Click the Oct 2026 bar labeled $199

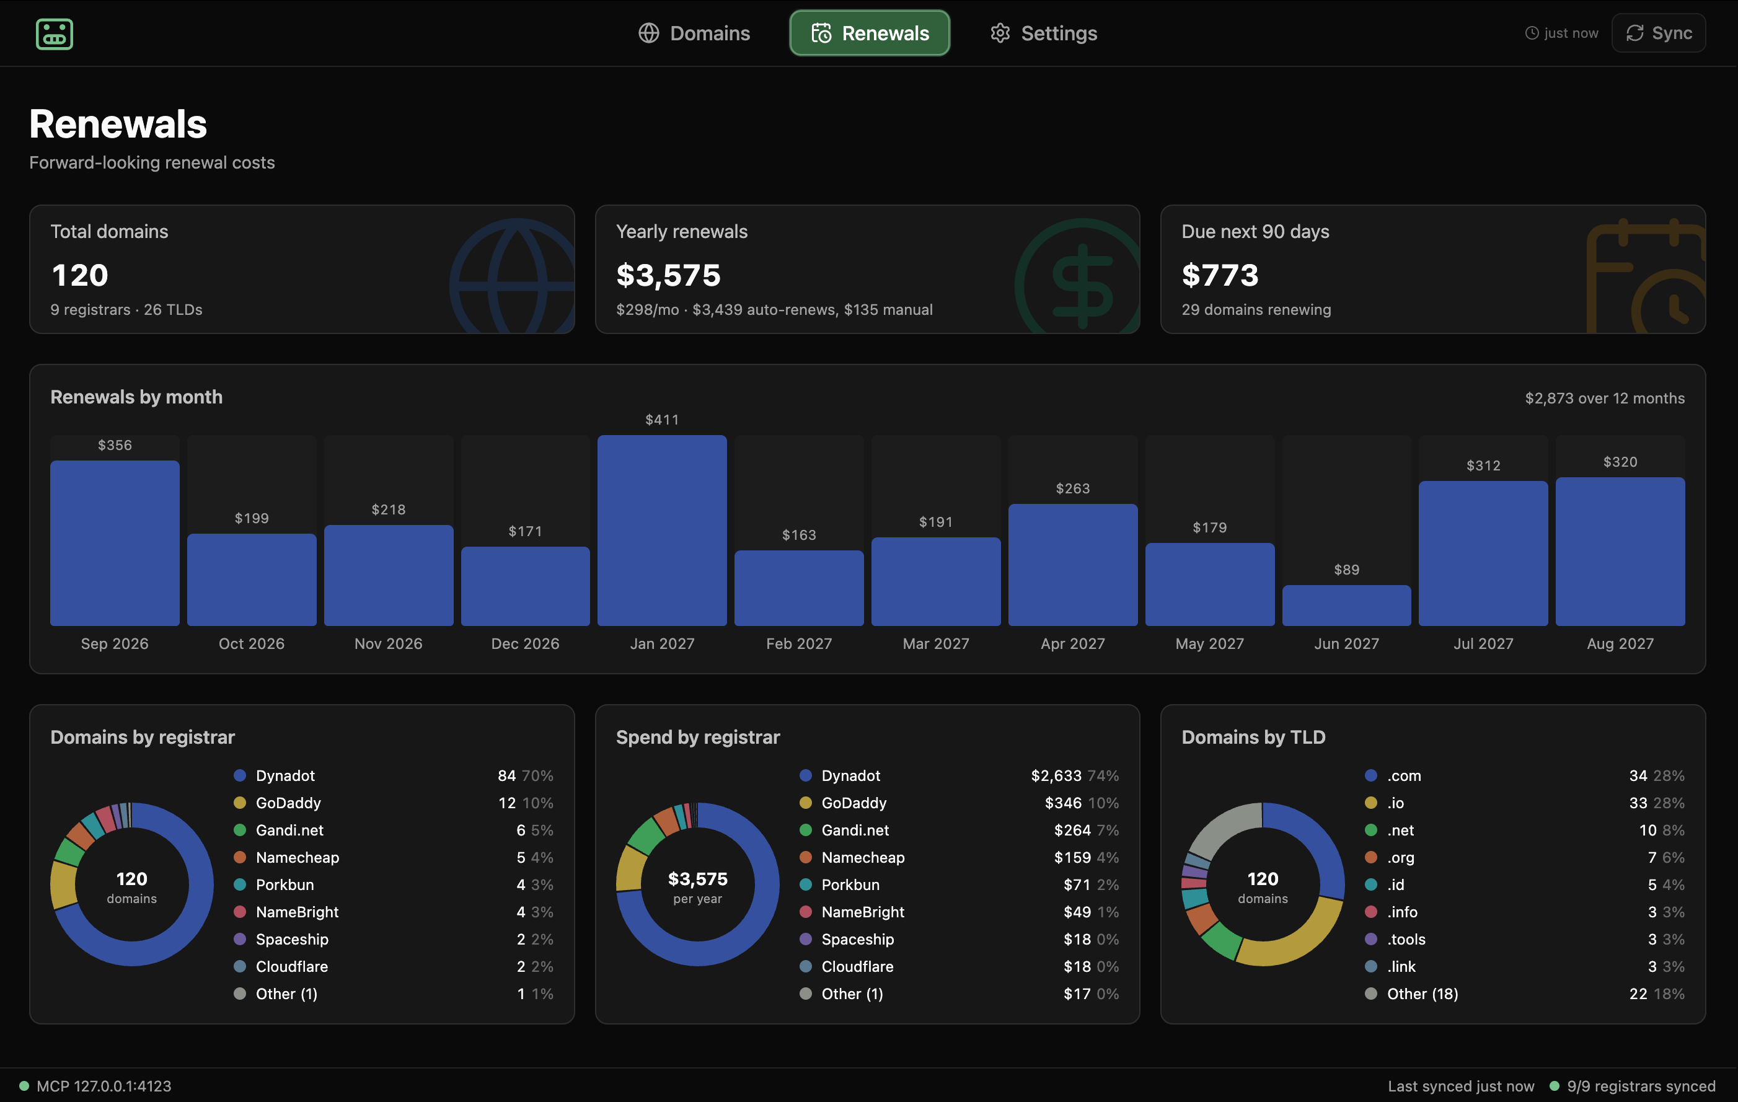point(252,580)
